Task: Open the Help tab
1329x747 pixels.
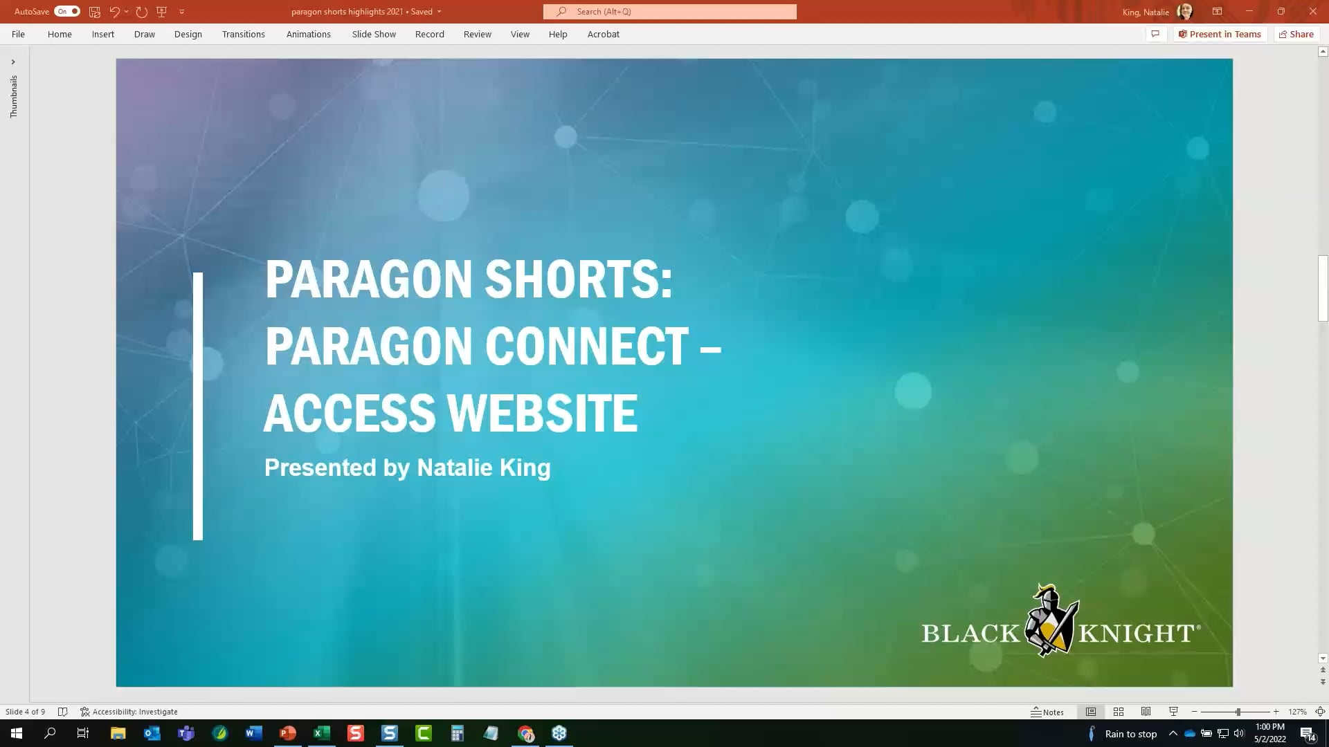Action: pos(558,34)
